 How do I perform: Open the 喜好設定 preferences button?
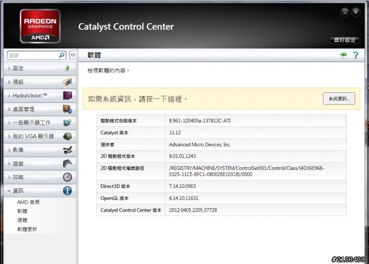pyautogui.click(x=345, y=40)
